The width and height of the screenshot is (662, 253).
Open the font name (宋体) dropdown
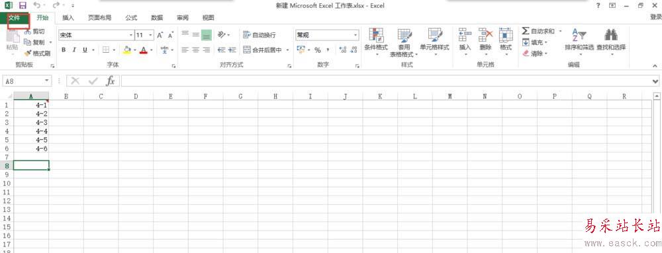click(x=131, y=36)
